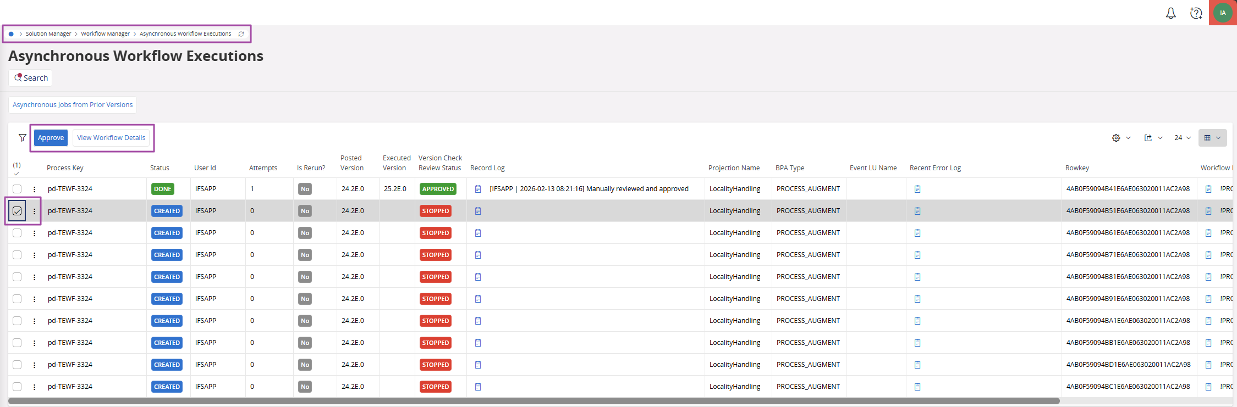Go to Solution Manager breadcrumb
1237x407 pixels.
tap(48, 34)
